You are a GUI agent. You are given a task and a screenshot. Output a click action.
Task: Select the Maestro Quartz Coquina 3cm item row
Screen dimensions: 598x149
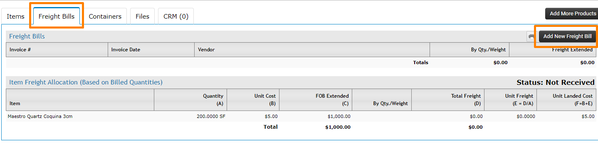[301, 116]
